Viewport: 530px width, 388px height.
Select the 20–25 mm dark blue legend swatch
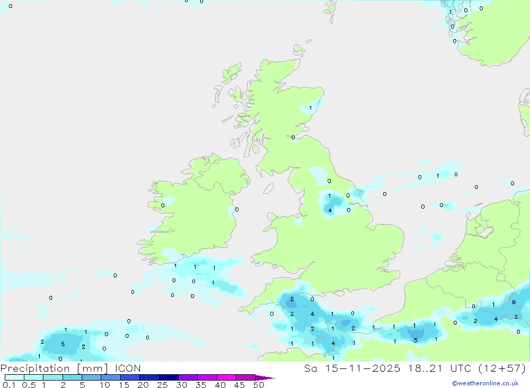point(149,377)
